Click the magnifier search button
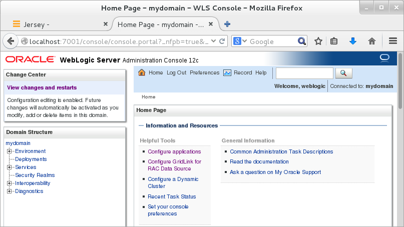The image size is (404, 227). tap(343, 73)
